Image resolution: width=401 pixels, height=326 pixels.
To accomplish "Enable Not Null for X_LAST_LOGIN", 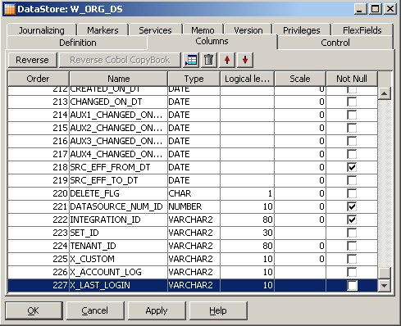I will tap(352, 285).
